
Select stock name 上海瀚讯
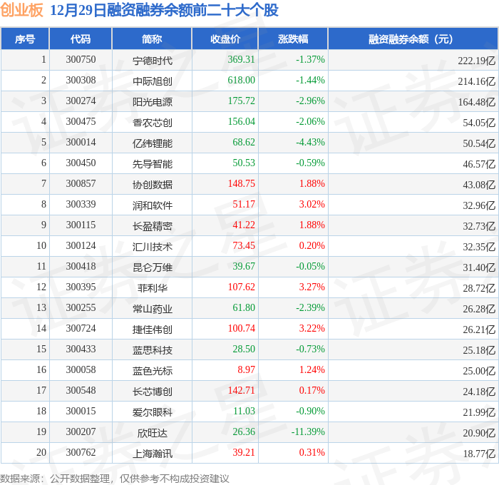(x=153, y=454)
